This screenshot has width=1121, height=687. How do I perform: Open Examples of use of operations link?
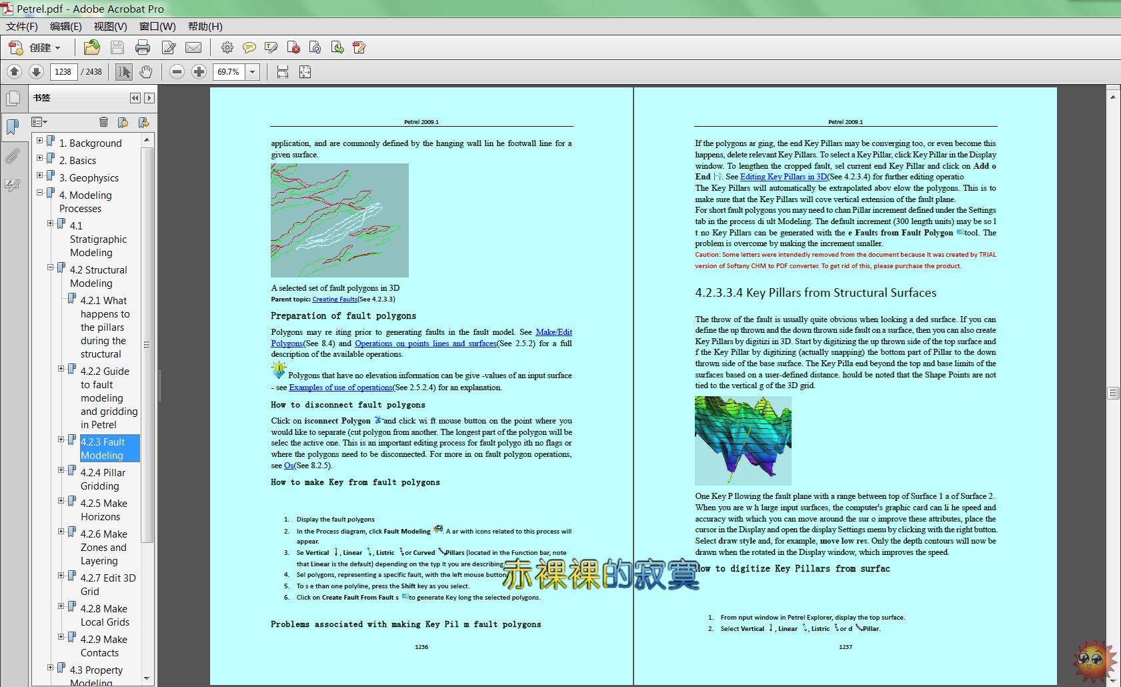[x=341, y=388]
